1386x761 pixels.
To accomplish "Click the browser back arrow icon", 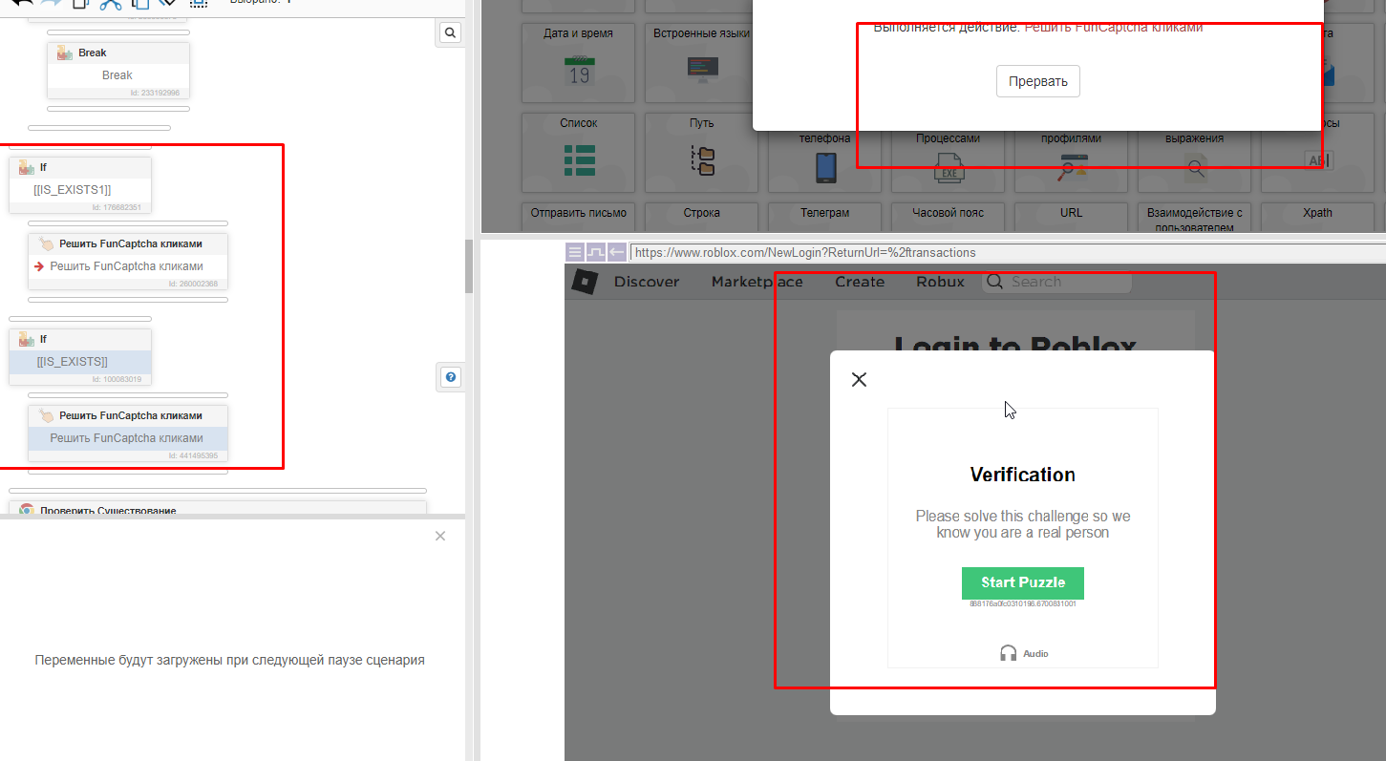I will [617, 252].
